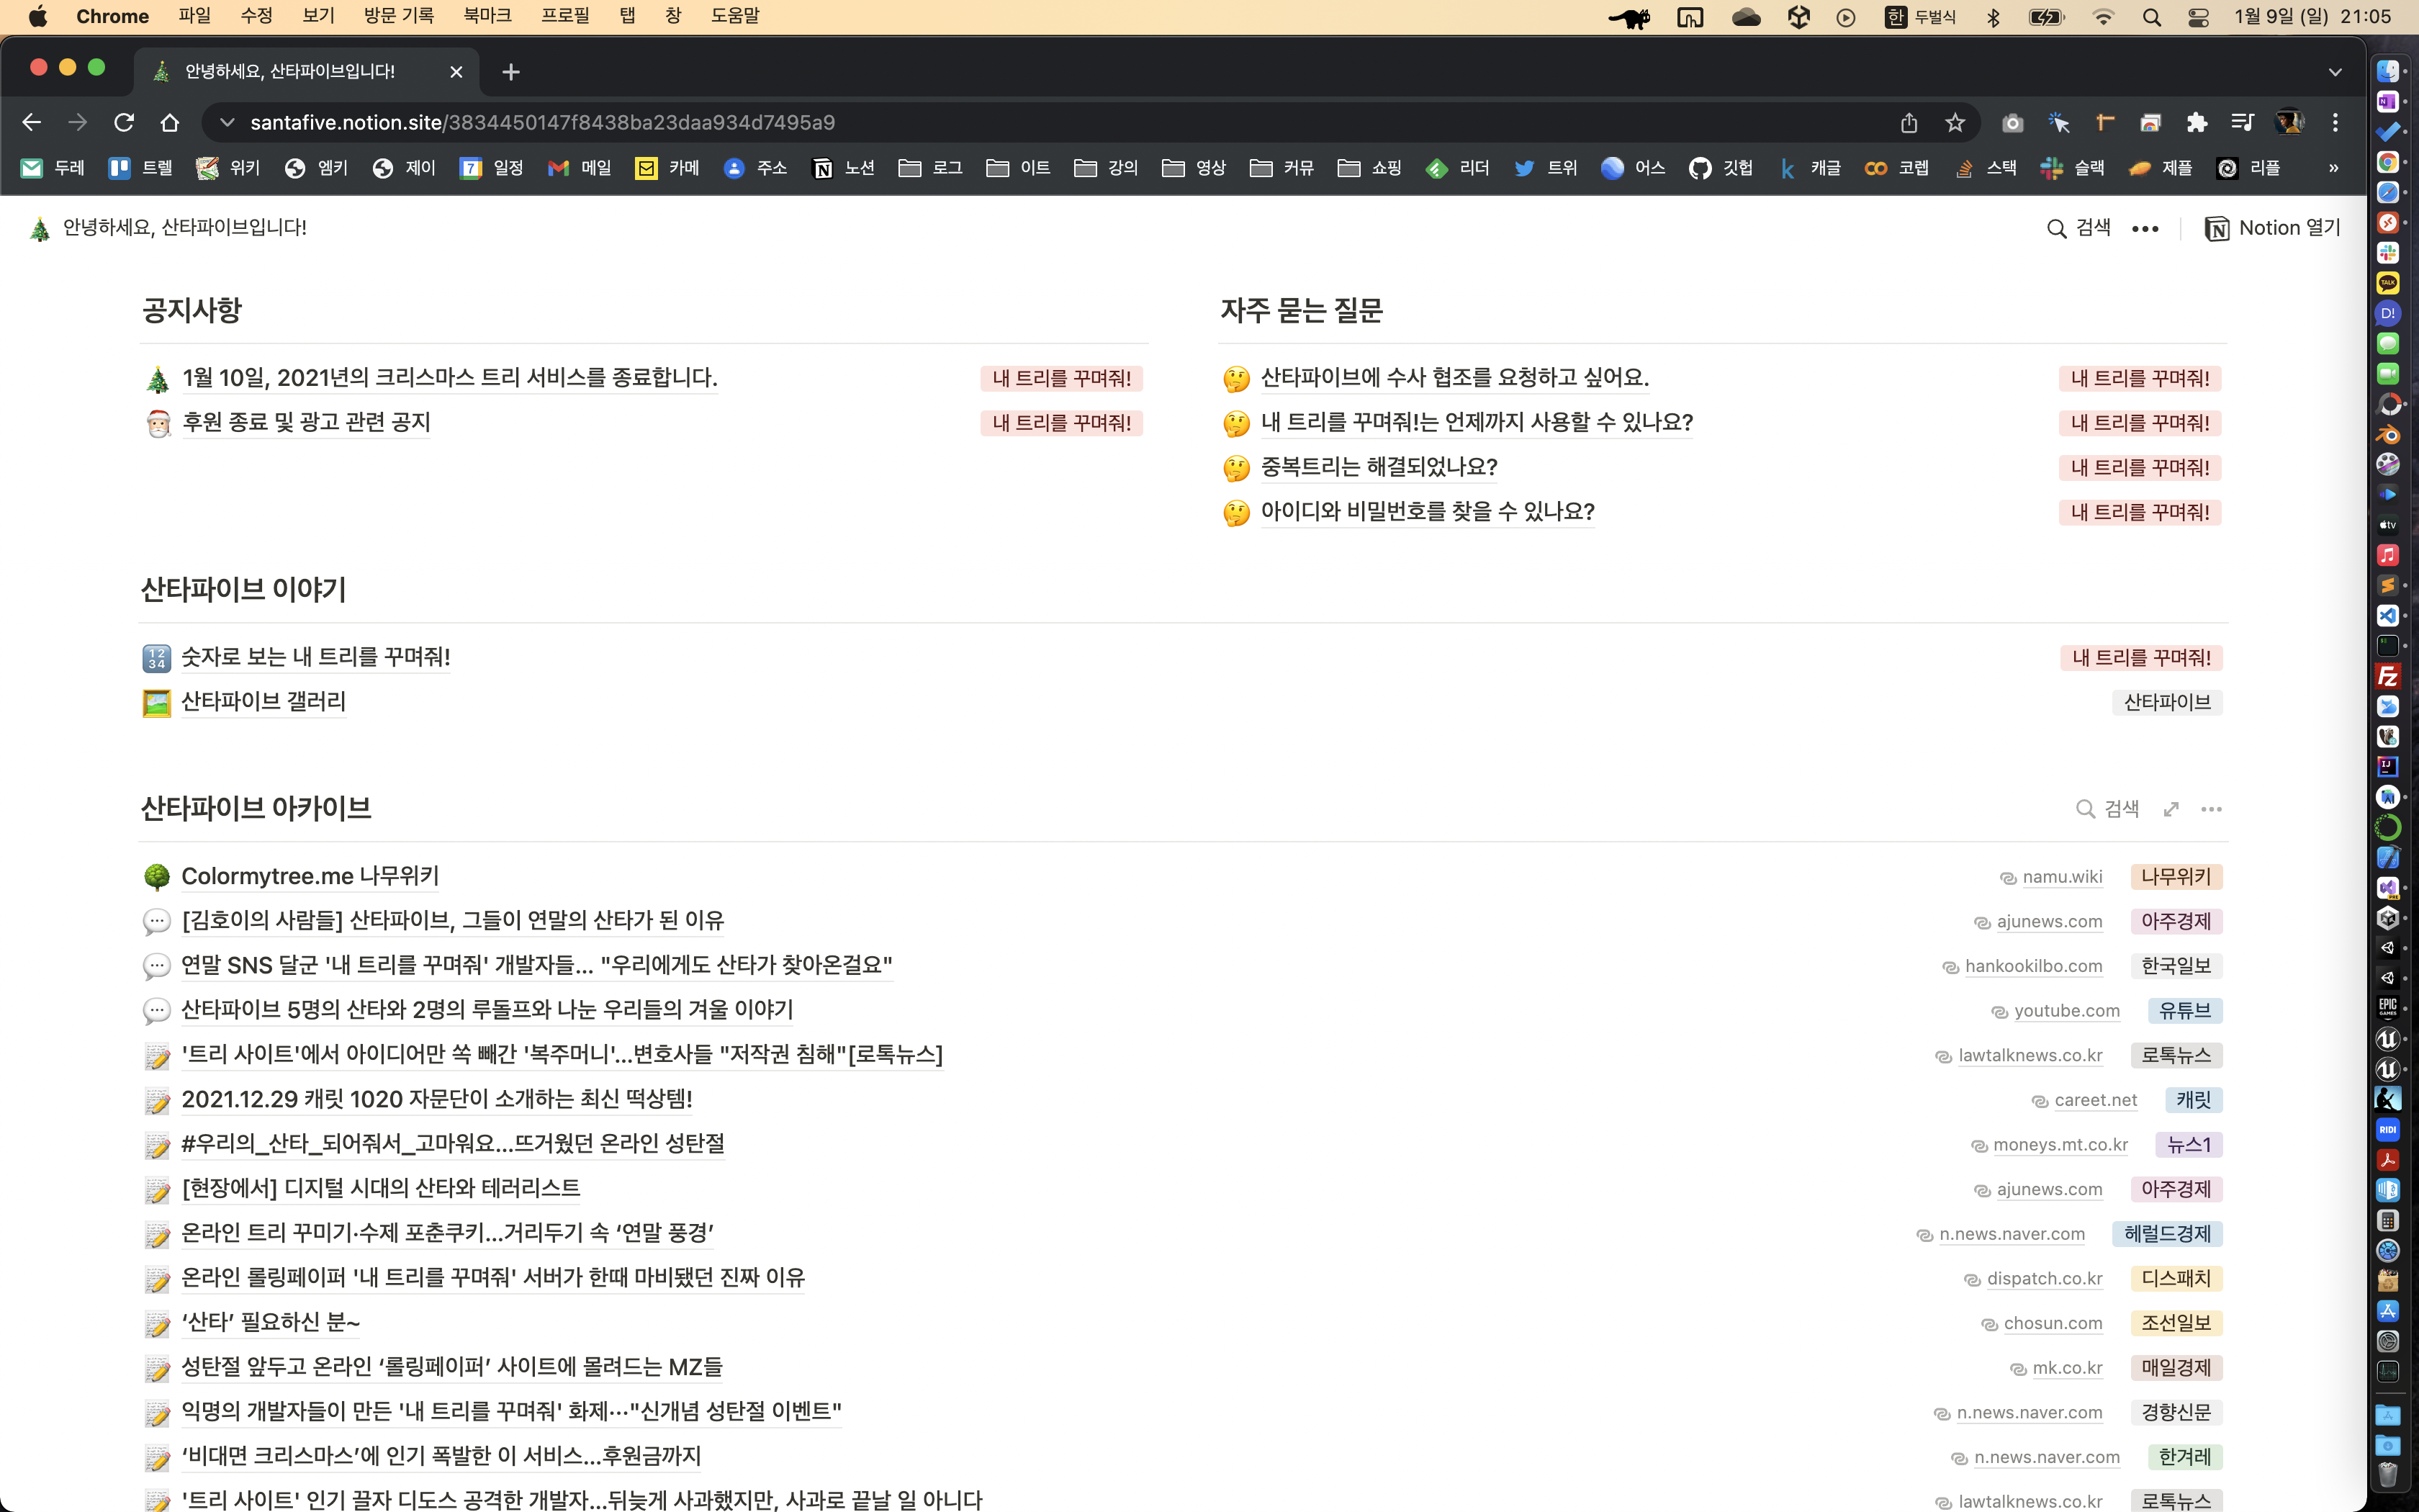The height and width of the screenshot is (1512, 2419).
Task: Open the tab search dropdown arrow
Action: [x=2335, y=72]
